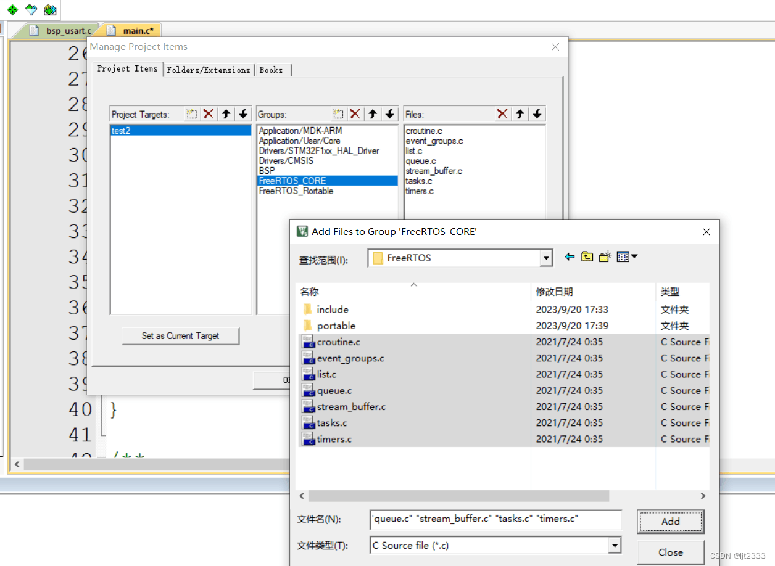Create a new folder in the FreeRTOS directory

coord(605,256)
